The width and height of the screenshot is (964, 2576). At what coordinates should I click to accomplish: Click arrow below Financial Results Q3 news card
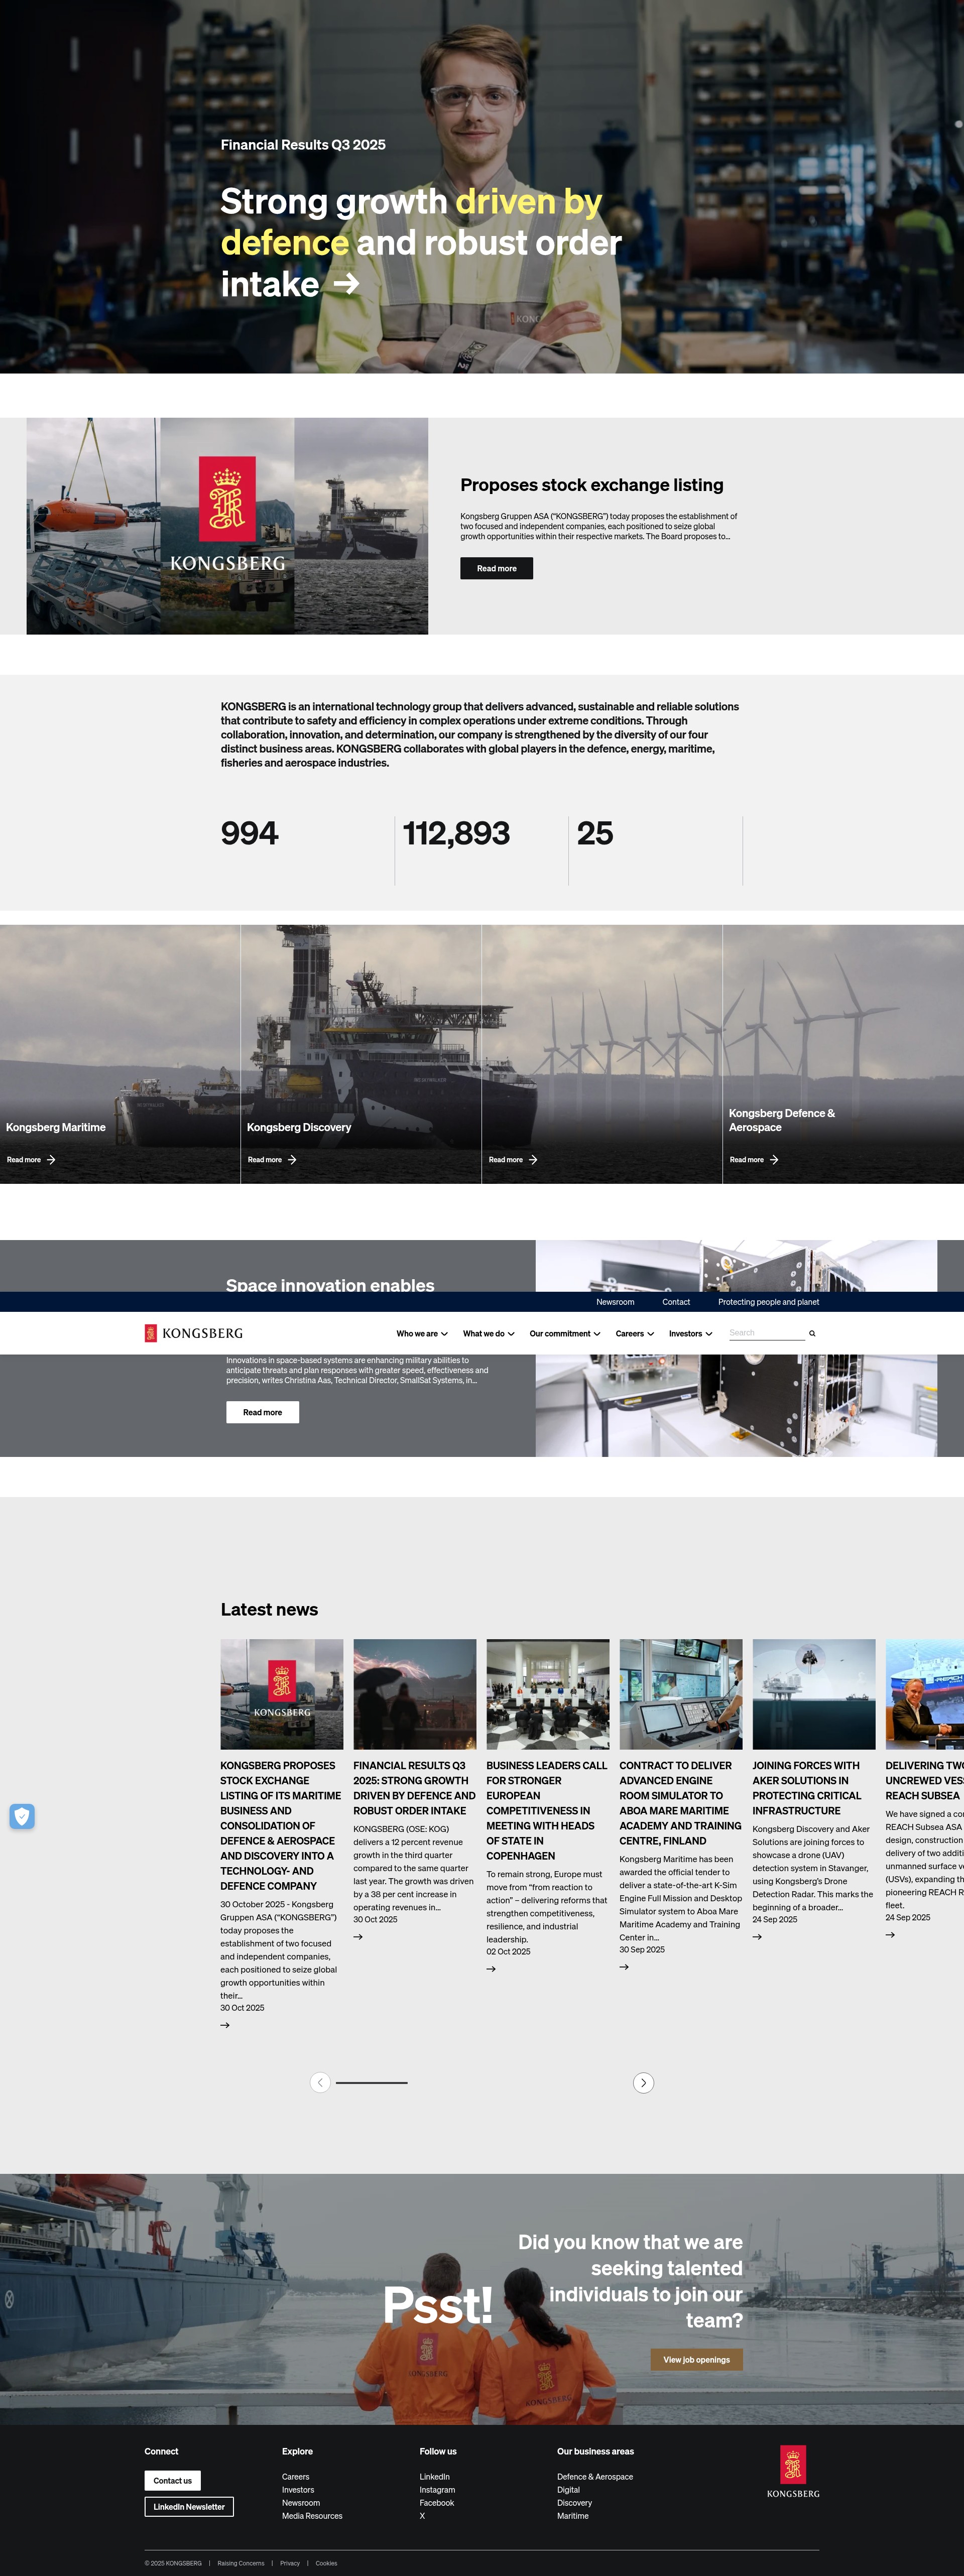[358, 1937]
